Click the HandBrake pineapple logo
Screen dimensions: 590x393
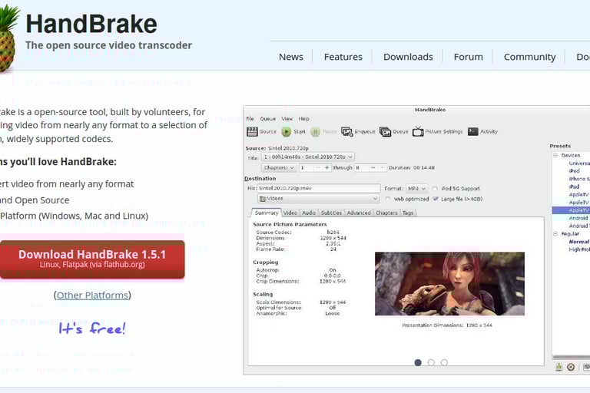pyautogui.click(x=8, y=38)
